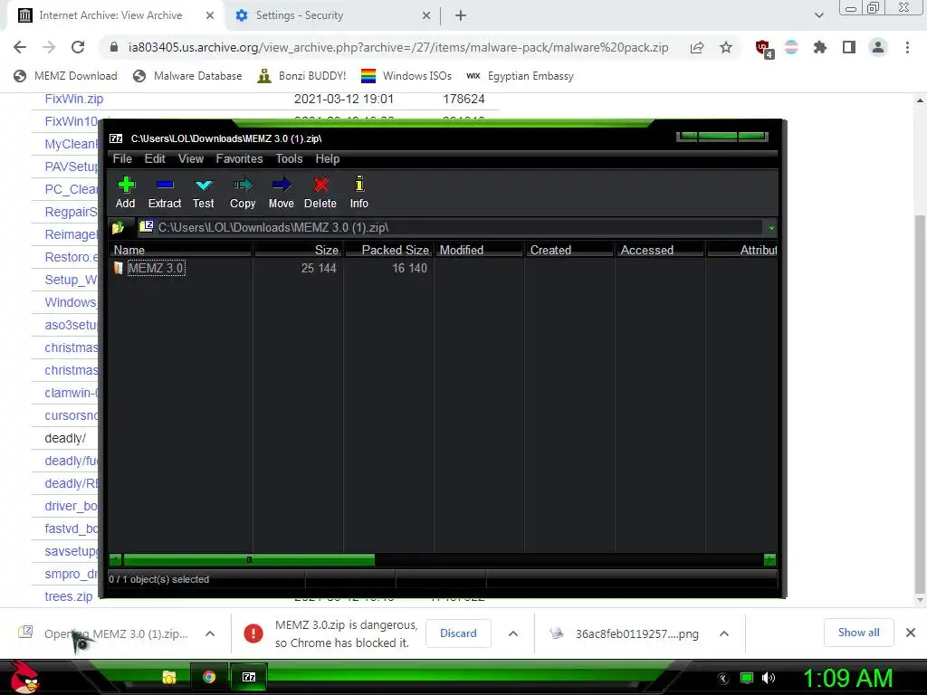The height and width of the screenshot is (695, 927).
Task: Open the Tools menu in 7-Zip
Action: click(x=289, y=159)
